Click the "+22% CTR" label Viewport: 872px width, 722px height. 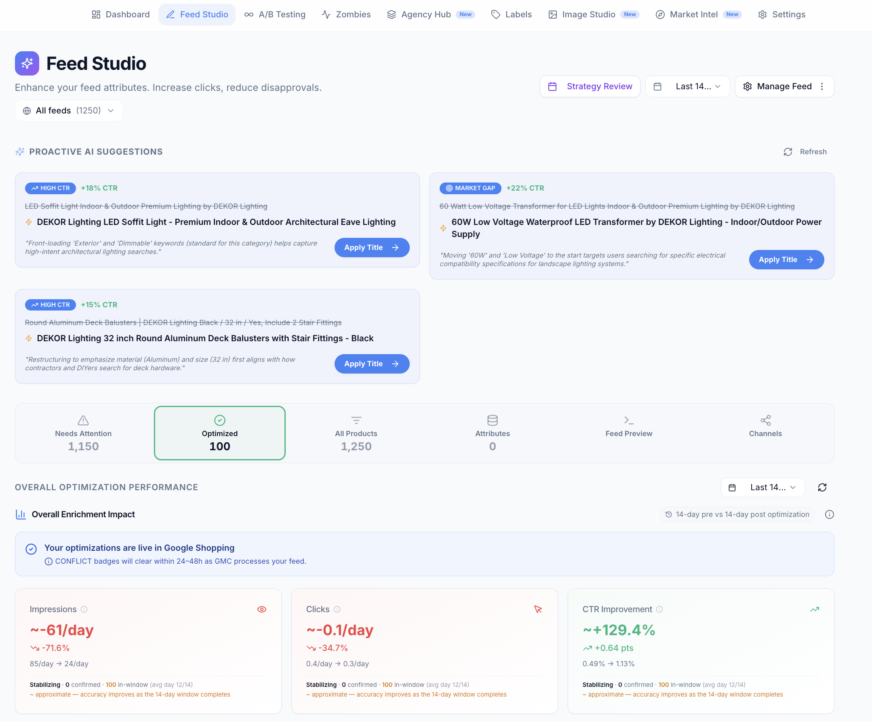pyautogui.click(x=525, y=189)
